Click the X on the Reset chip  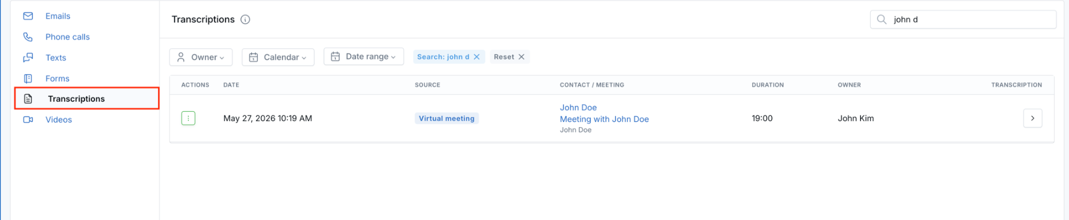click(x=522, y=57)
